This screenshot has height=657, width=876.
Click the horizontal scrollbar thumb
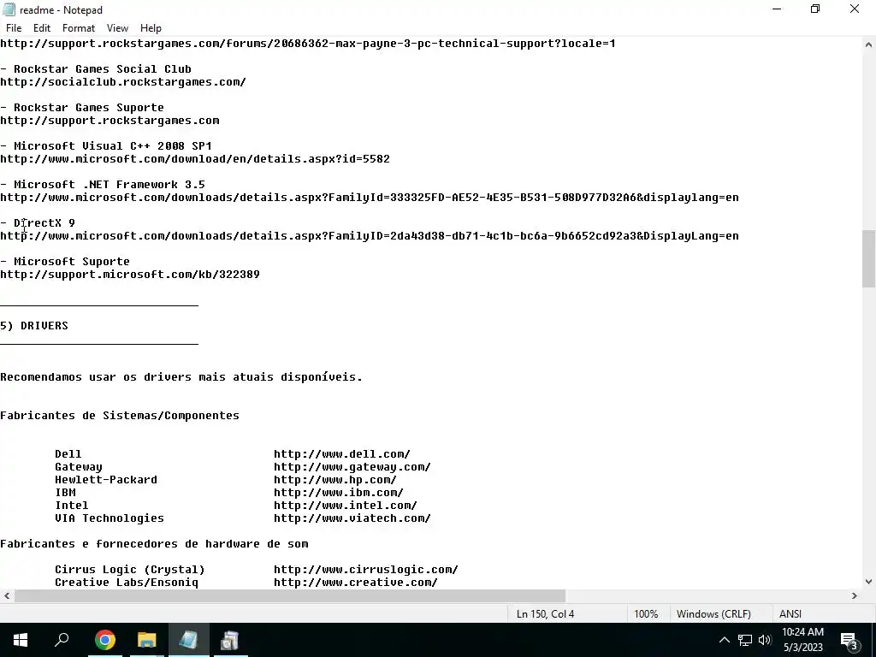(x=290, y=595)
